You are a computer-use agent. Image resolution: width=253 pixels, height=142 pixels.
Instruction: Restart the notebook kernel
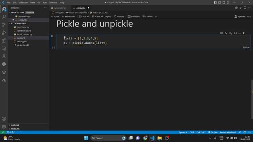[119, 17]
